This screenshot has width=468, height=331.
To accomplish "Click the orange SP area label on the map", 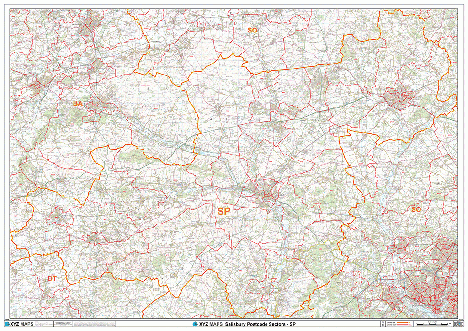I will click(224, 211).
